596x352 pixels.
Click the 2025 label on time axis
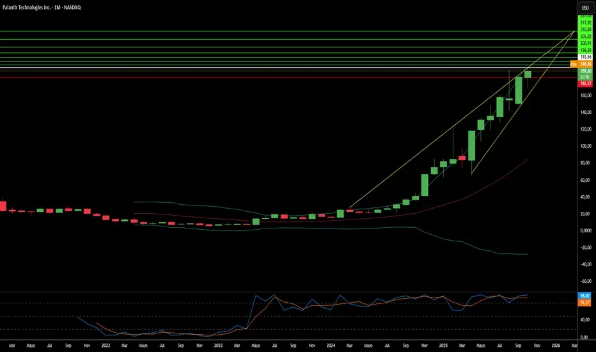pyautogui.click(x=443, y=346)
